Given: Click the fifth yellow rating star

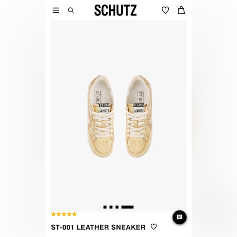Looking at the screenshot, I should click(74, 214).
